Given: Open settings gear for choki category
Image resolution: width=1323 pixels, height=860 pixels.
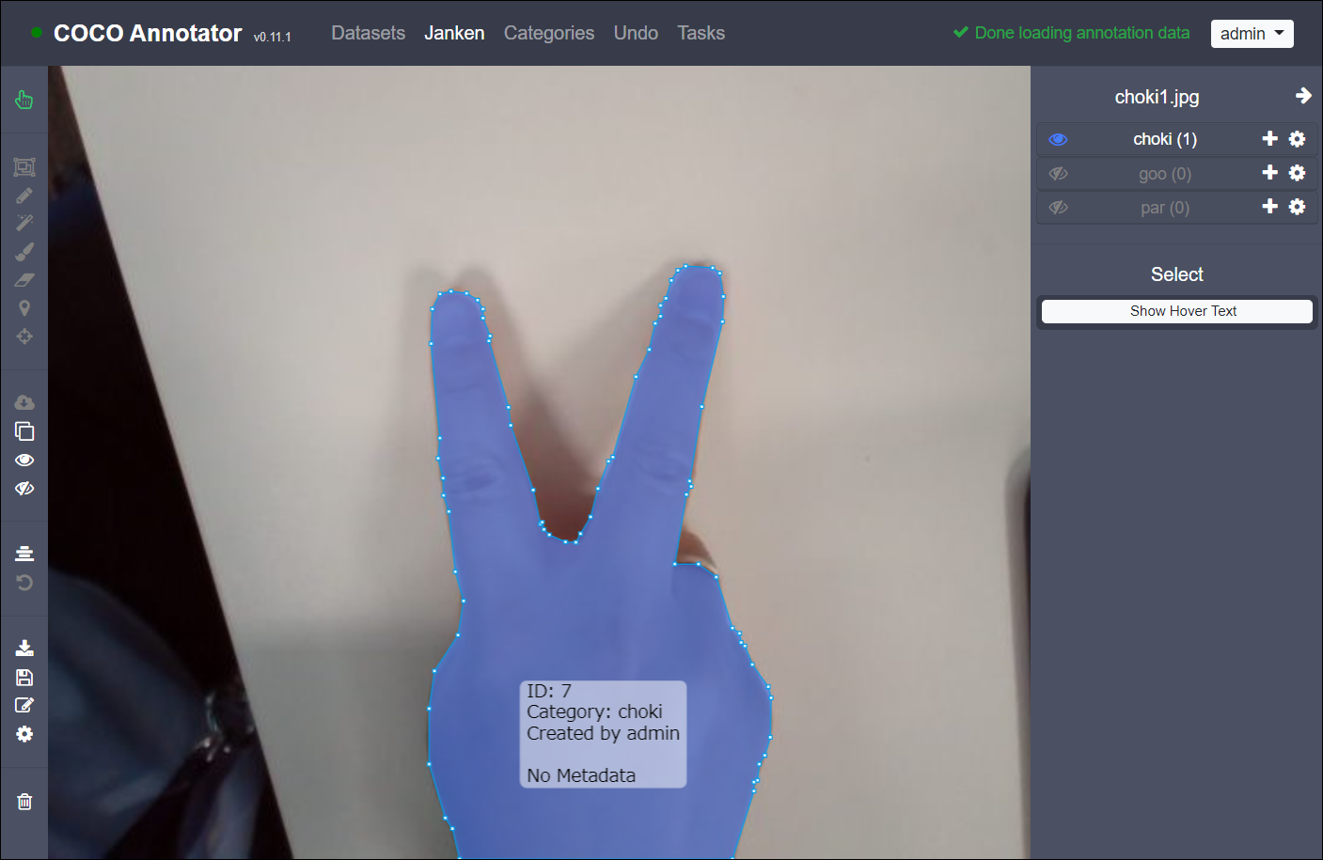Looking at the screenshot, I should coord(1297,139).
